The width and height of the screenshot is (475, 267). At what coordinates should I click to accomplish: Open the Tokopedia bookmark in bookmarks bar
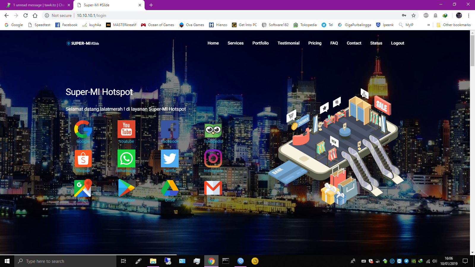tap(305, 25)
